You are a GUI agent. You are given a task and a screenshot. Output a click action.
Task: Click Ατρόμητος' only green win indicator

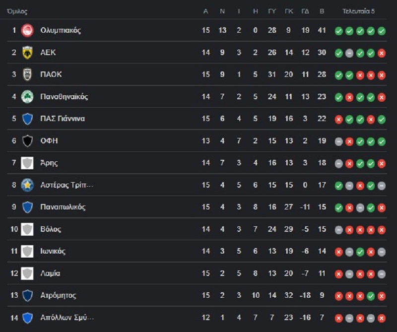click(371, 296)
